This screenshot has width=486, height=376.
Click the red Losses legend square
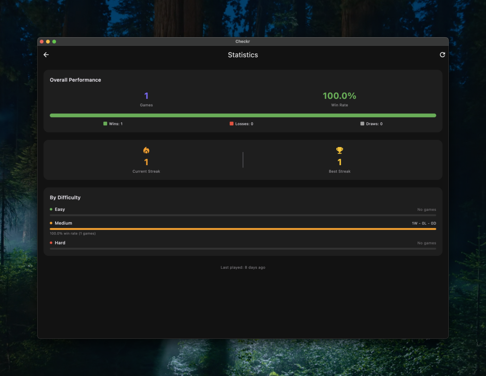tap(232, 124)
